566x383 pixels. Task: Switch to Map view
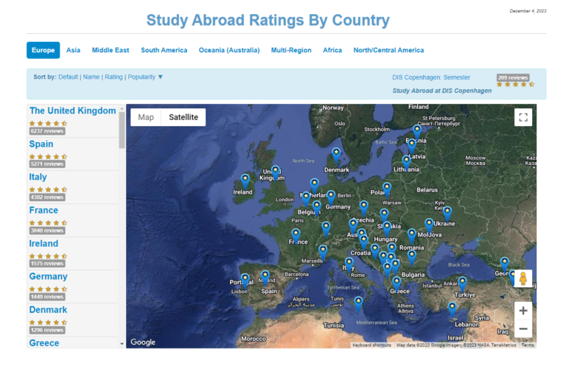(x=146, y=117)
